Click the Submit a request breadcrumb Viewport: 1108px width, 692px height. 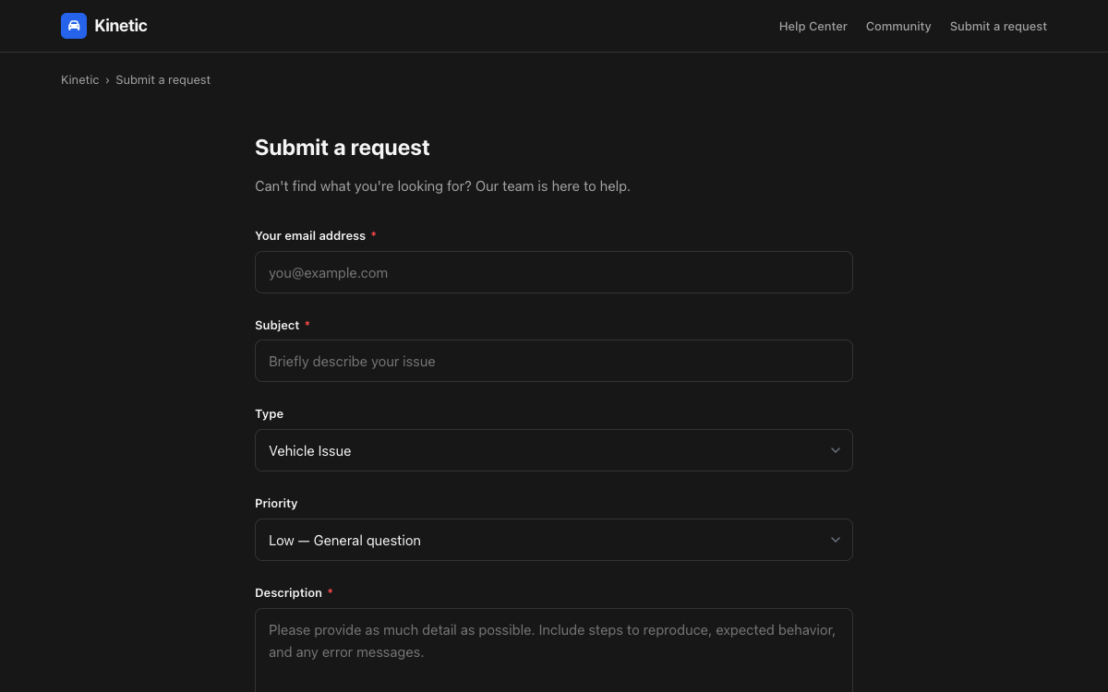click(163, 80)
